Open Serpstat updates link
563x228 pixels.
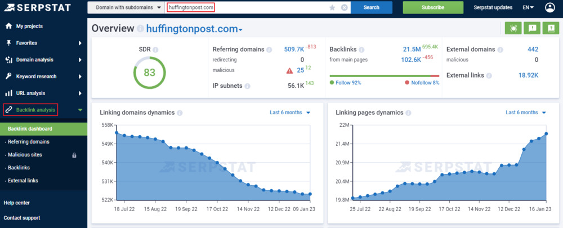(493, 7)
